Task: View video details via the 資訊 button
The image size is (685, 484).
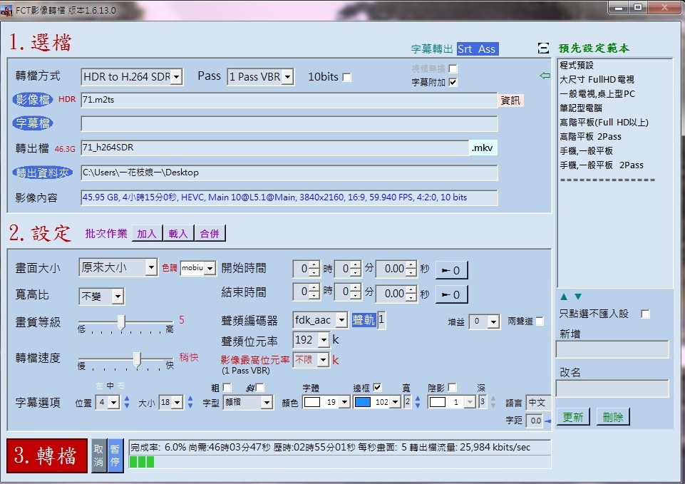Action: 510,100
